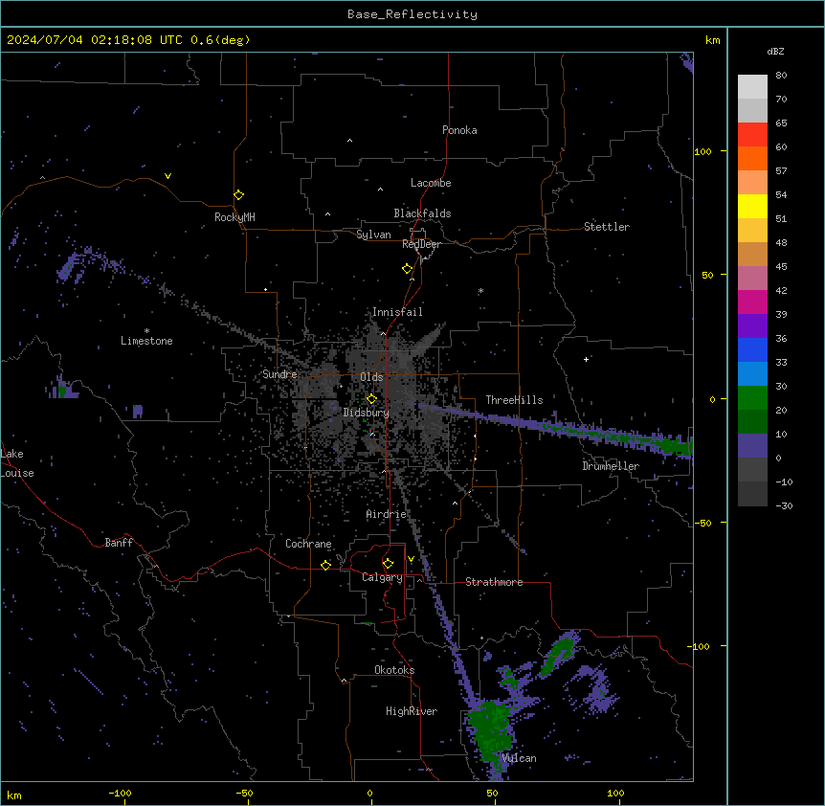Select the salmon swatch between 57 and 54
Screen dimensions: 825x806
[752, 183]
